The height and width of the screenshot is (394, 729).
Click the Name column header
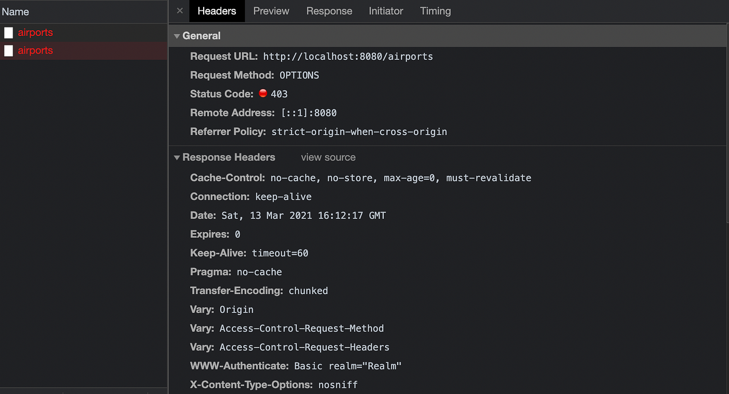click(83, 11)
